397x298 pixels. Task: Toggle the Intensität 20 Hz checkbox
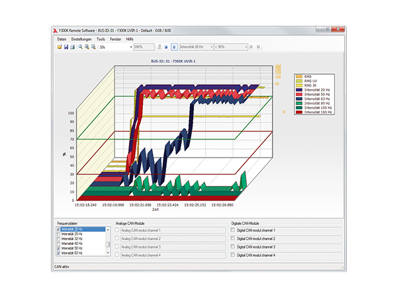(58, 229)
